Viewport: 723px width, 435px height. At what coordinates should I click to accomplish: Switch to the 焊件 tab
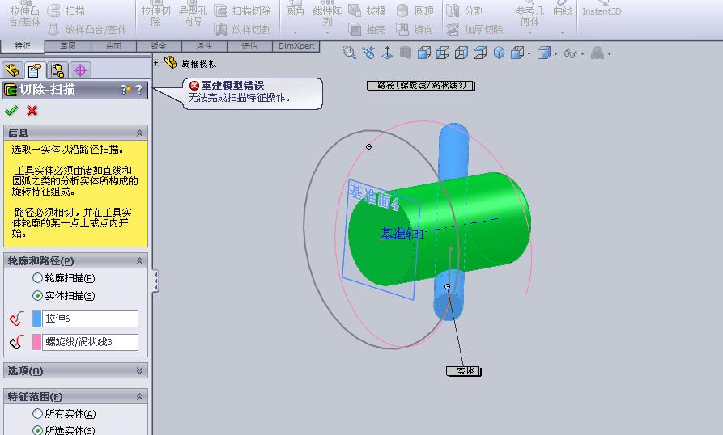click(x=204, y=45)
